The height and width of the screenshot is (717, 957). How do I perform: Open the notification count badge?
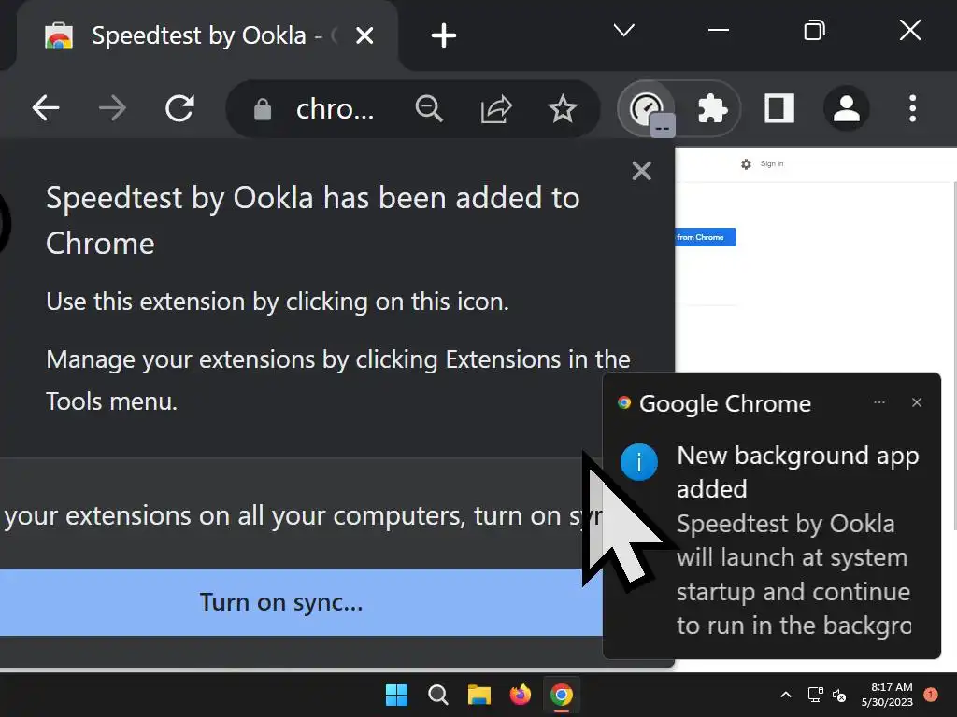coord(931,694)
